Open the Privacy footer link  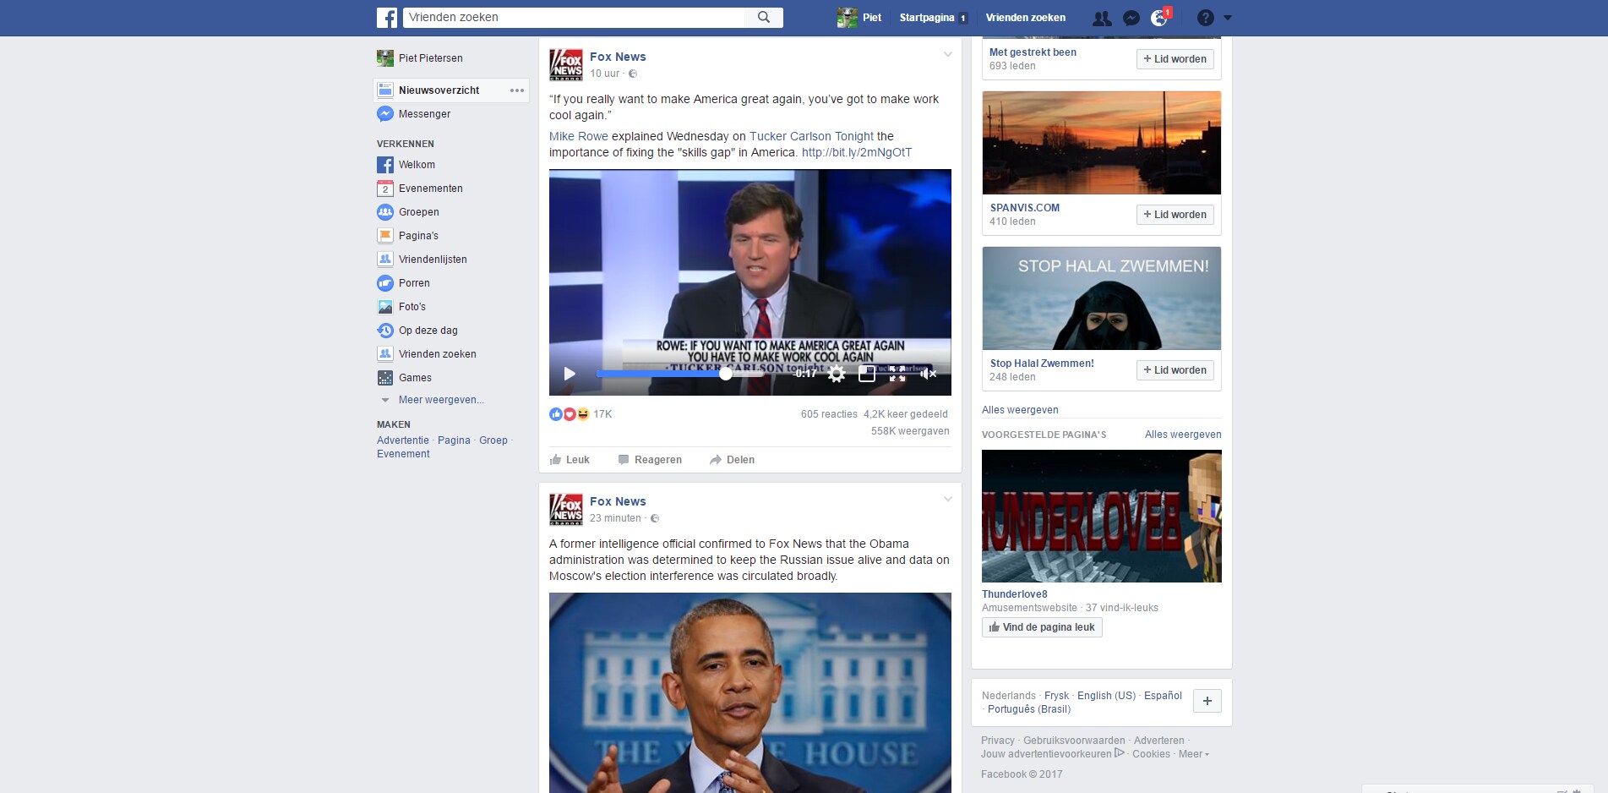998,741
